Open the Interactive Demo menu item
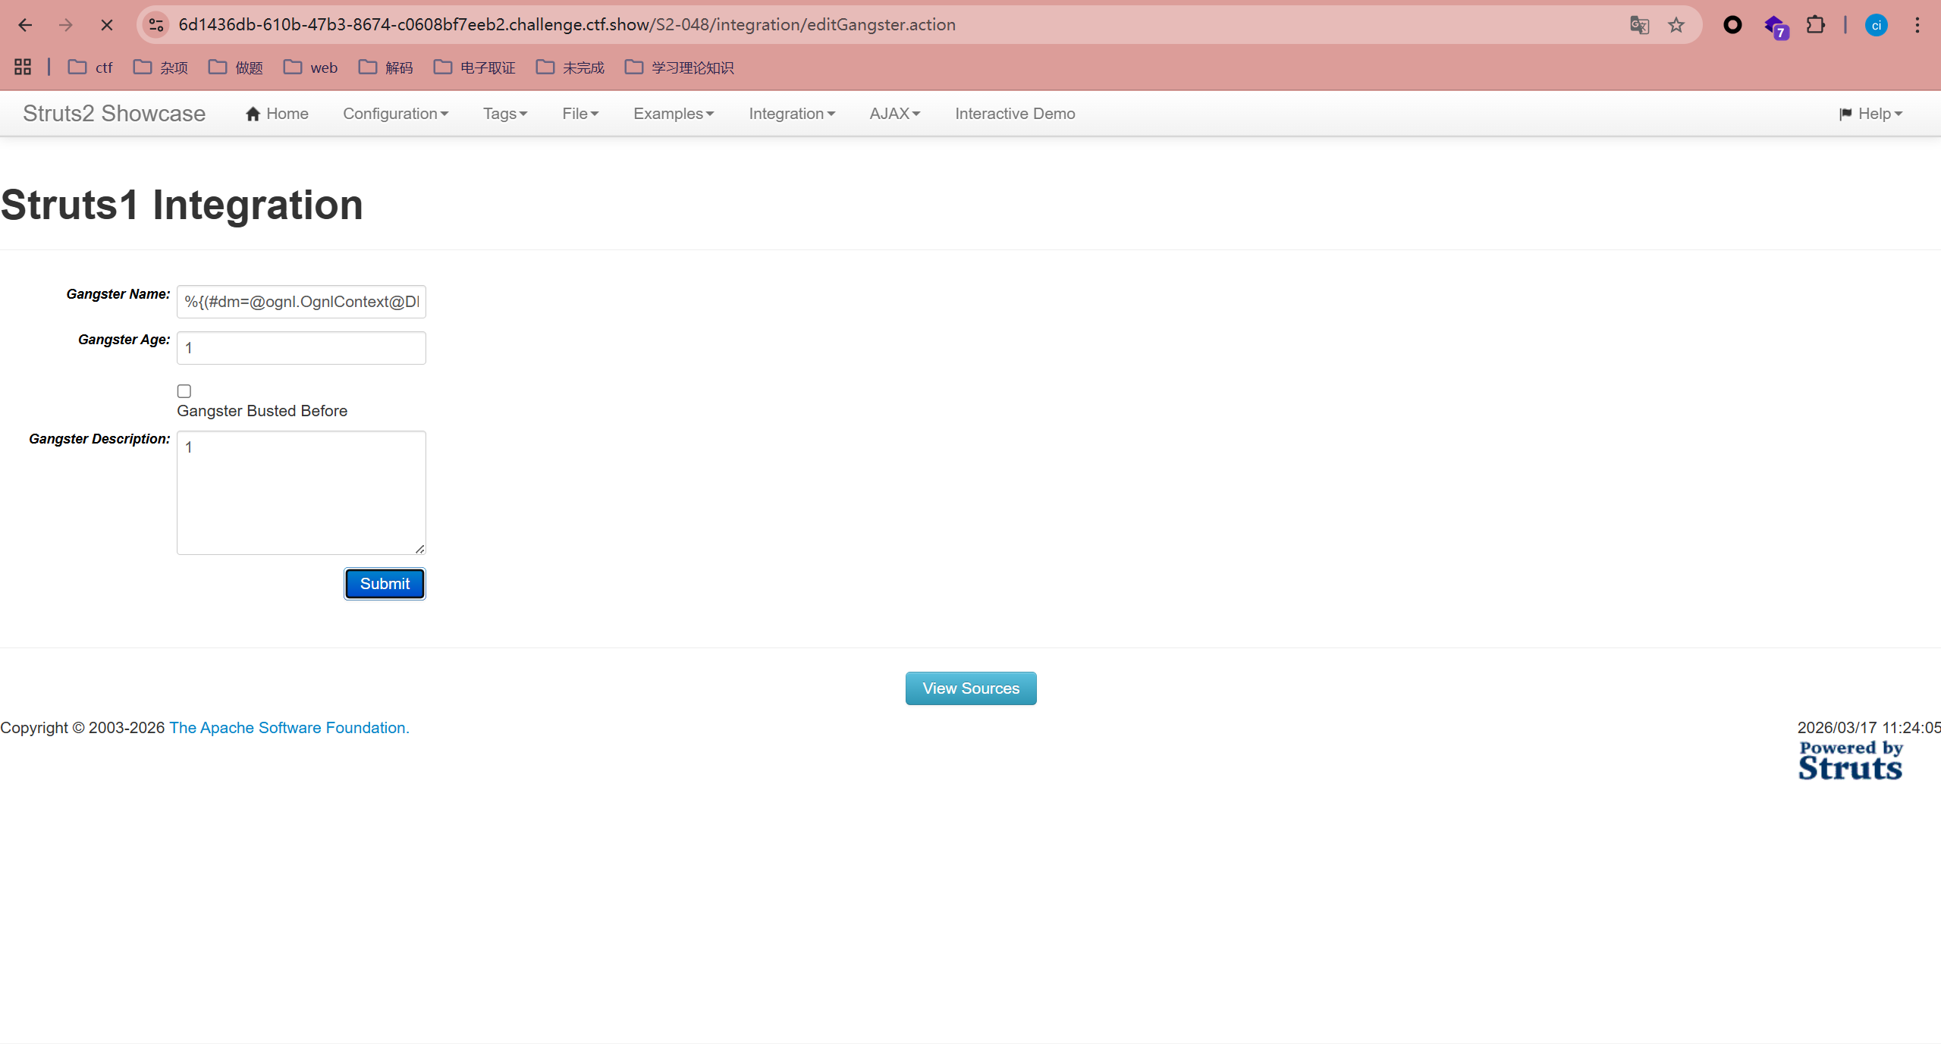This screenshot has height=1044, width=1941. 1014,114
